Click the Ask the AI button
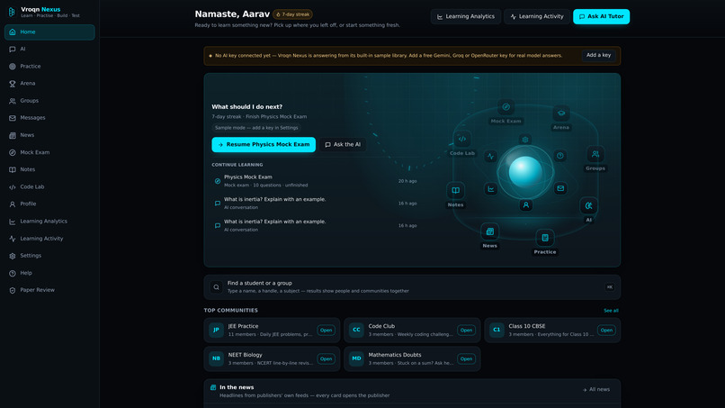The height and width of the screenshot is (408, 725). pyautogui.click(x=343, y=144)
